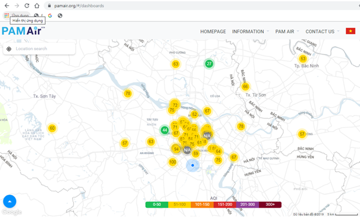The width and height of the screenshot is (360, 217).
Task: Click the PAM Air logo
Action: click(x=23, y=31)
